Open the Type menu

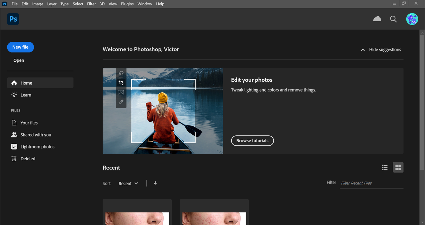pyautogui.click(x=65, y=4)
